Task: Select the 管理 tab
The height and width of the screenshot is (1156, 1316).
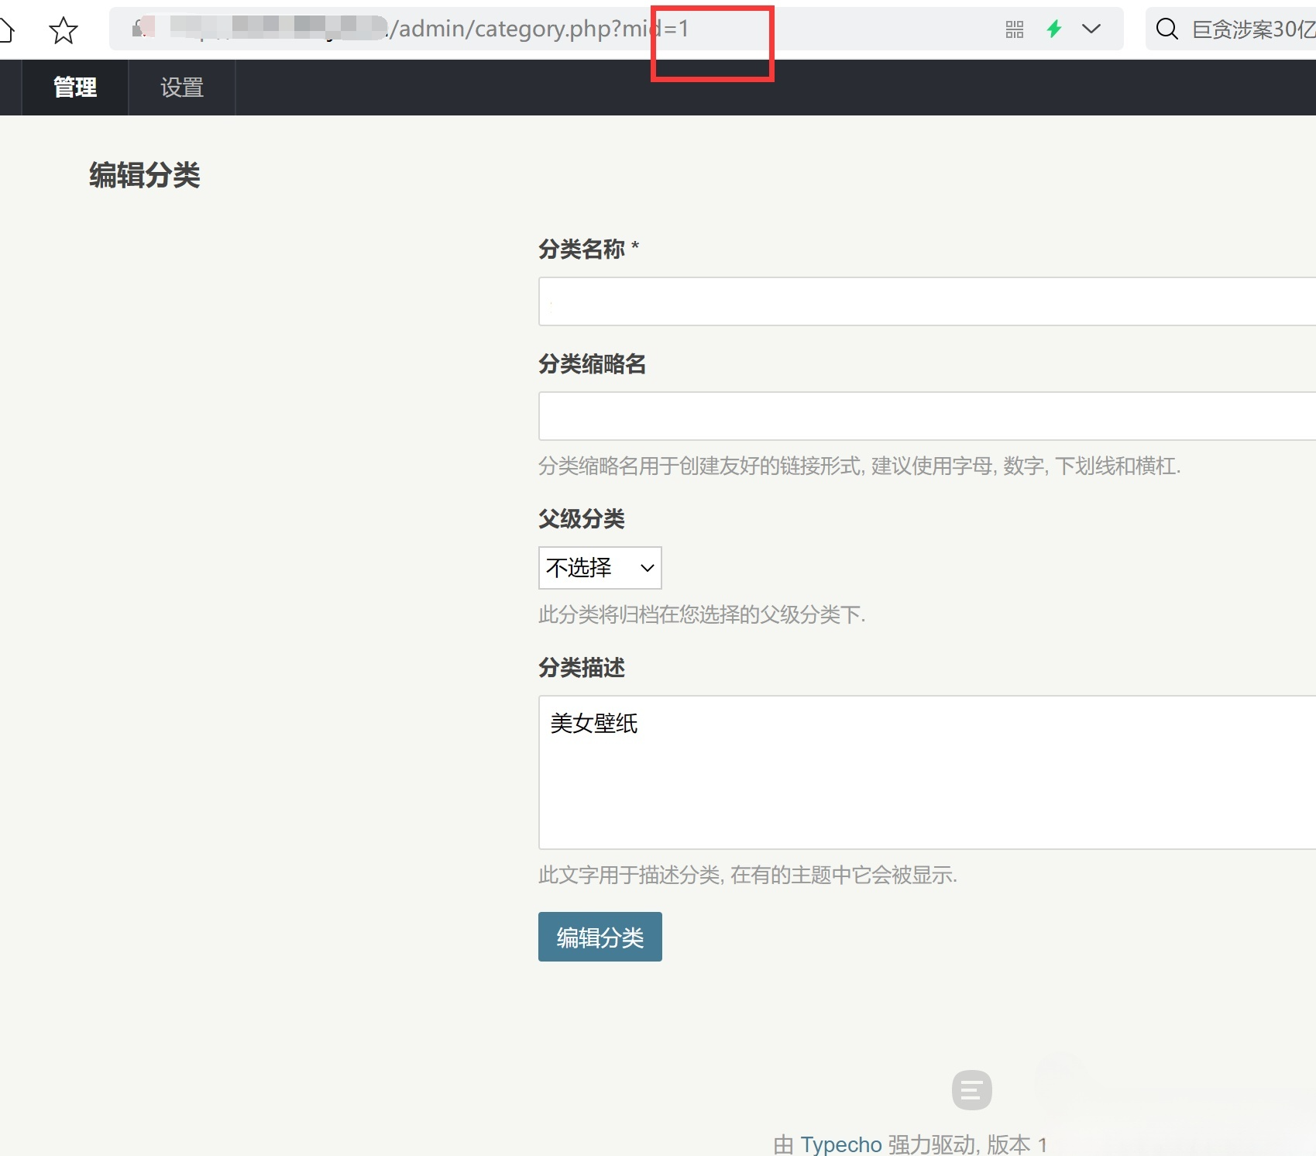Action: coord(74,88)
